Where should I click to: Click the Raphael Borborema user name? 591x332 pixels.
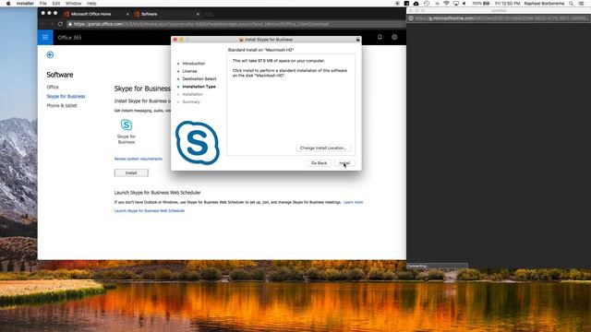[x=544, y=4]
